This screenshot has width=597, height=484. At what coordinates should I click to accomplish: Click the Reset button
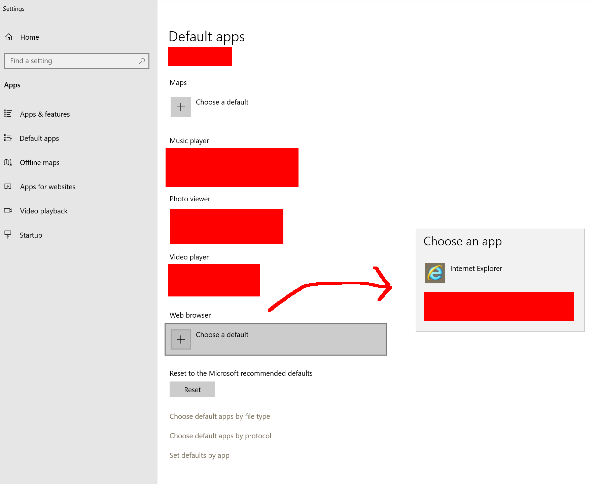[192, 389]
